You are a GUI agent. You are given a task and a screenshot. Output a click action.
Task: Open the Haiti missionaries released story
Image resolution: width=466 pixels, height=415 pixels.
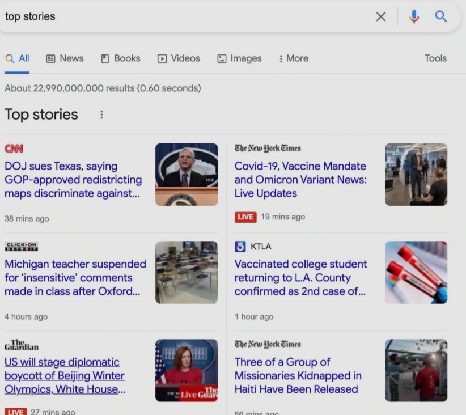point(297,375)
